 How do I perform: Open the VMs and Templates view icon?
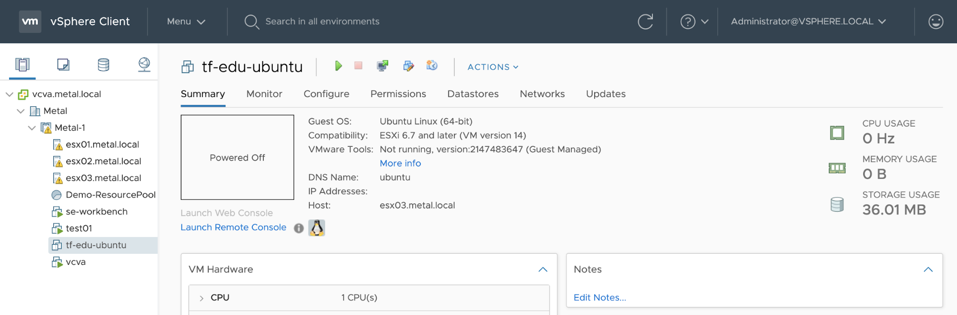click(x=63, y=64)
